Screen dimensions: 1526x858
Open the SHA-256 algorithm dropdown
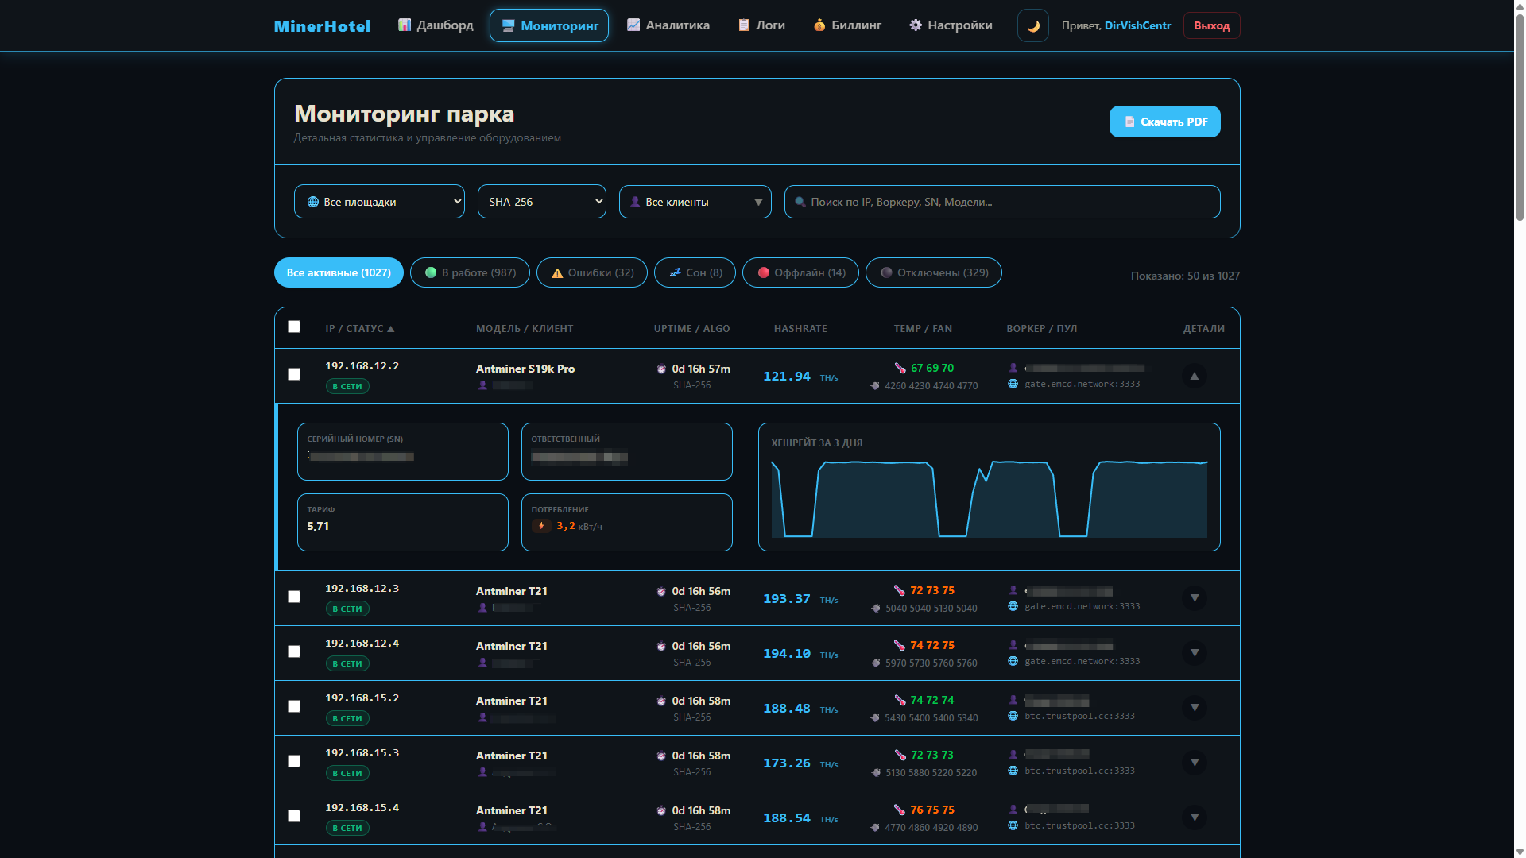[541, 202]
